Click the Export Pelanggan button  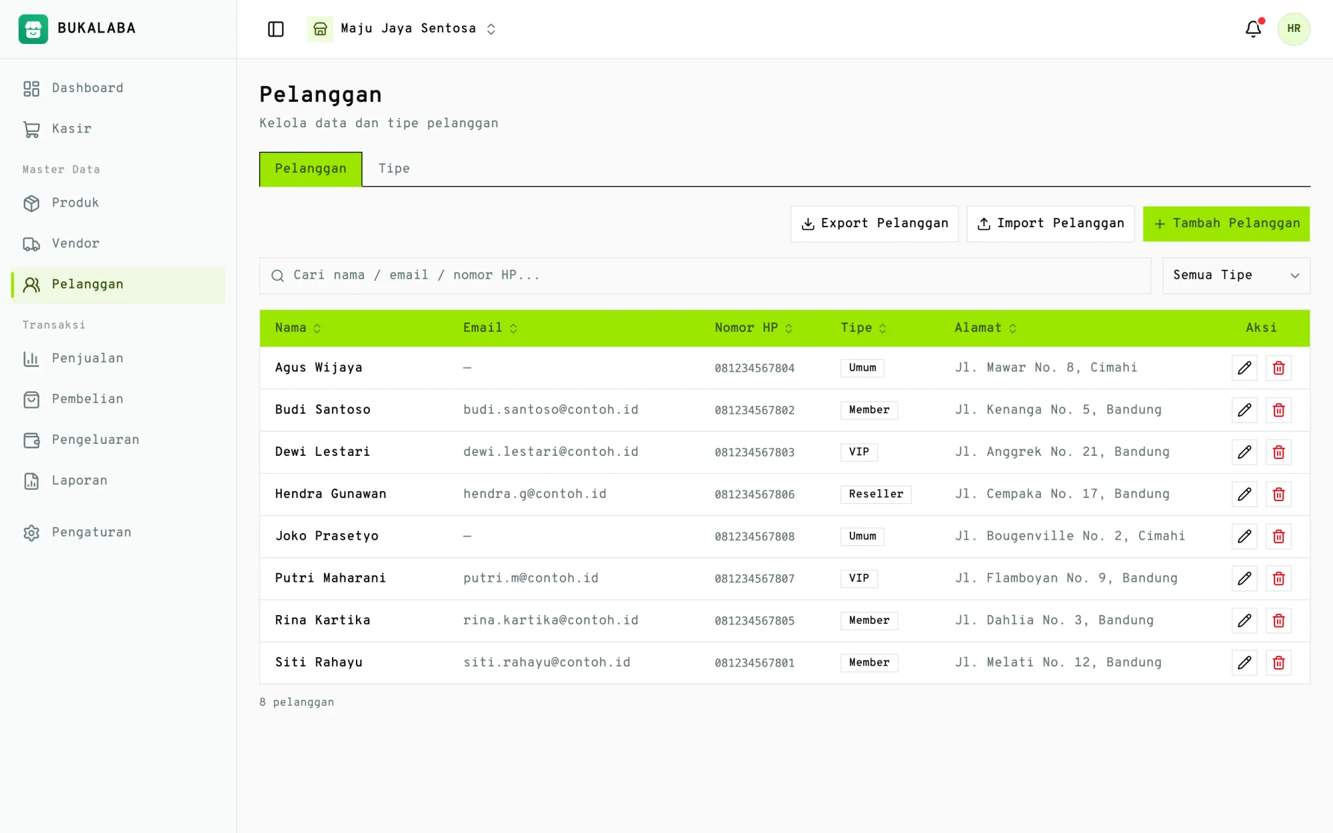coord(874,224)
